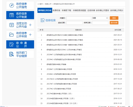Click date 2021-09-21 in row 1
This screenshot has height=107, width=133.
[118, 35]
